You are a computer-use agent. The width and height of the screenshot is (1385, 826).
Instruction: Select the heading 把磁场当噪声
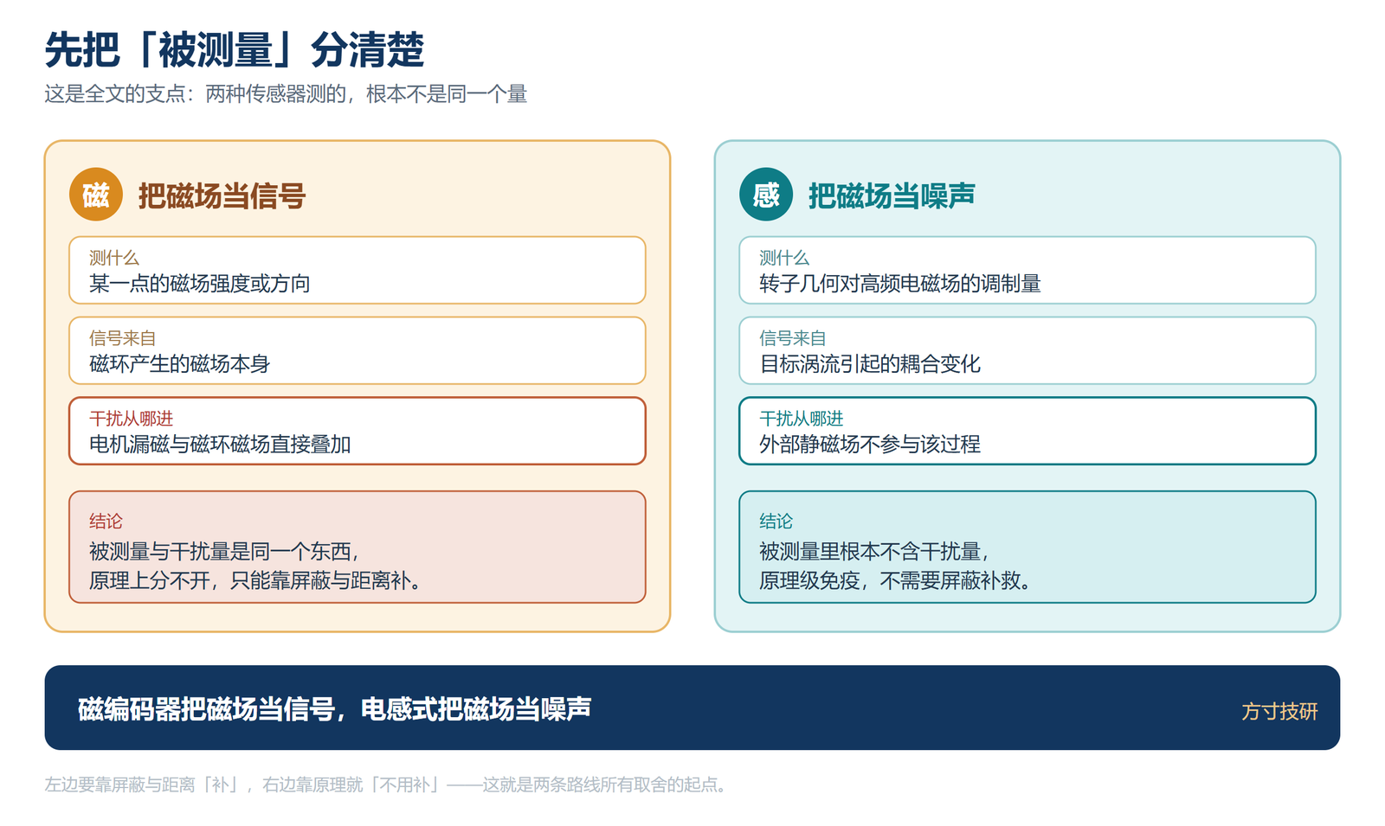click(892, 196)
